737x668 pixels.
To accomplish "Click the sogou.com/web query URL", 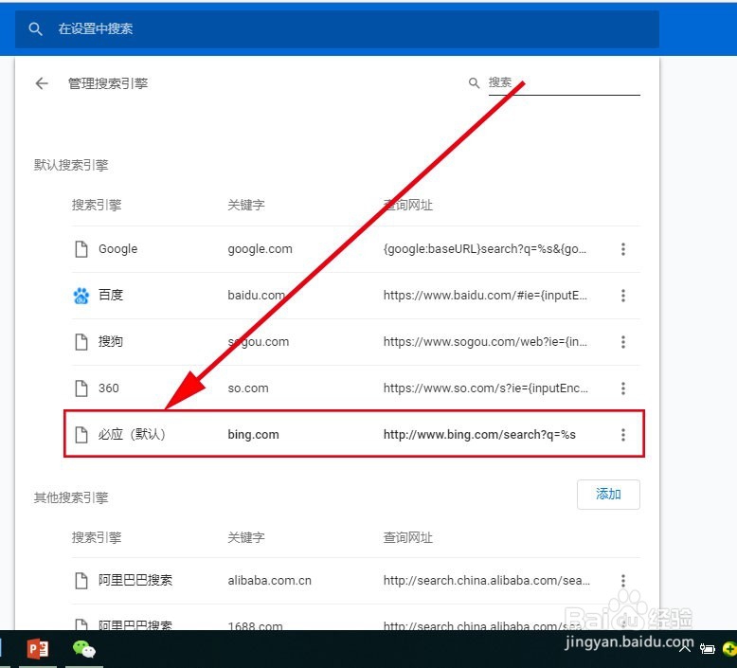I will point(485,342).
